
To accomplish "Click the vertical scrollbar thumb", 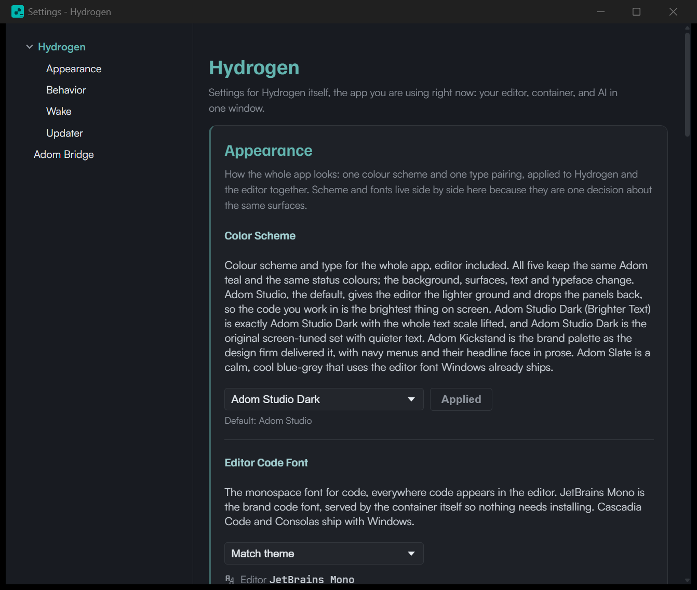I will coord(688,84).
